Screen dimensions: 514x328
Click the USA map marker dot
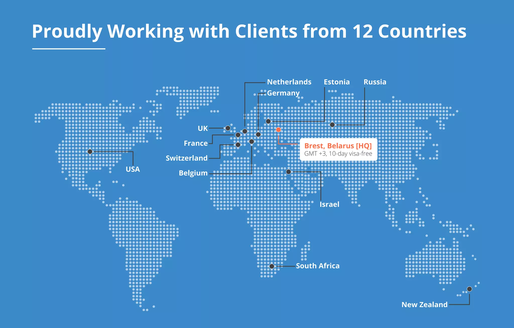90,151
